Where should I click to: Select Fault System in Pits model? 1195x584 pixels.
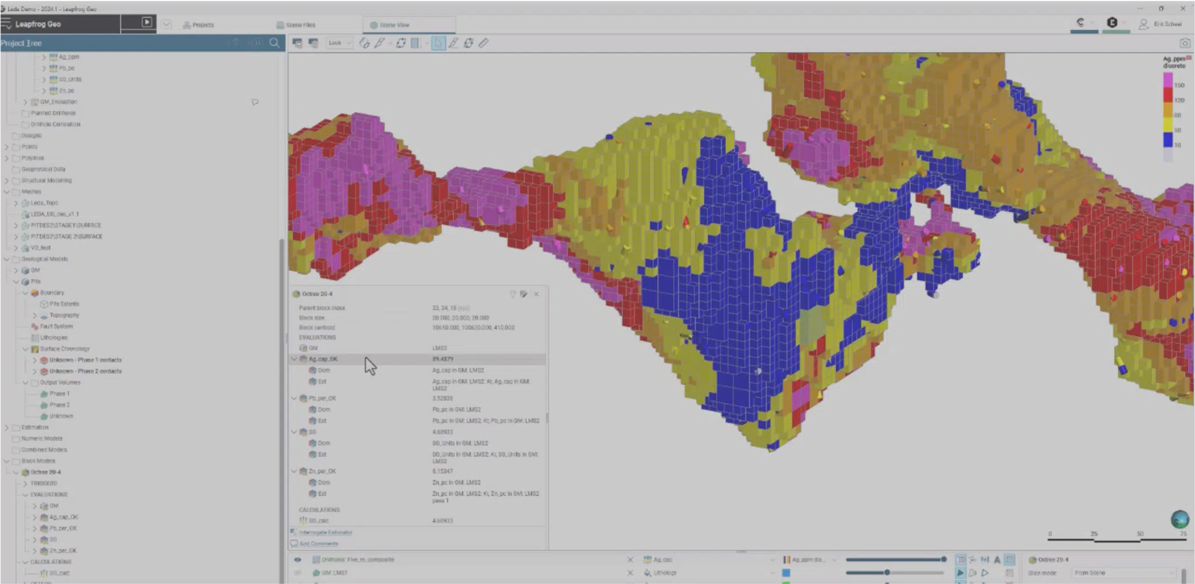pyautogui.click(x=56, y=327)
